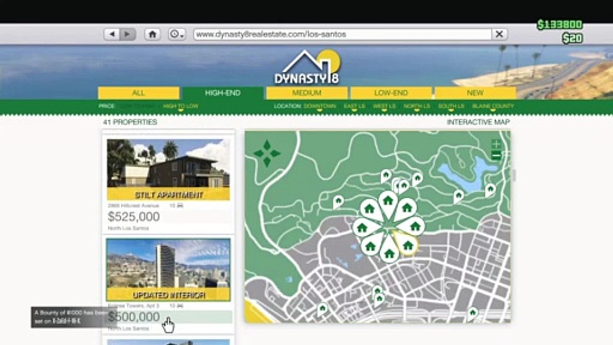Open the Eclipse Towers listing photo

[x=168, y=263]
